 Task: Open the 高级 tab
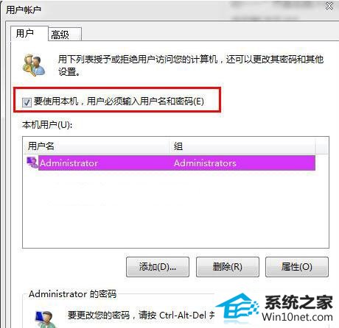point(65,34)
